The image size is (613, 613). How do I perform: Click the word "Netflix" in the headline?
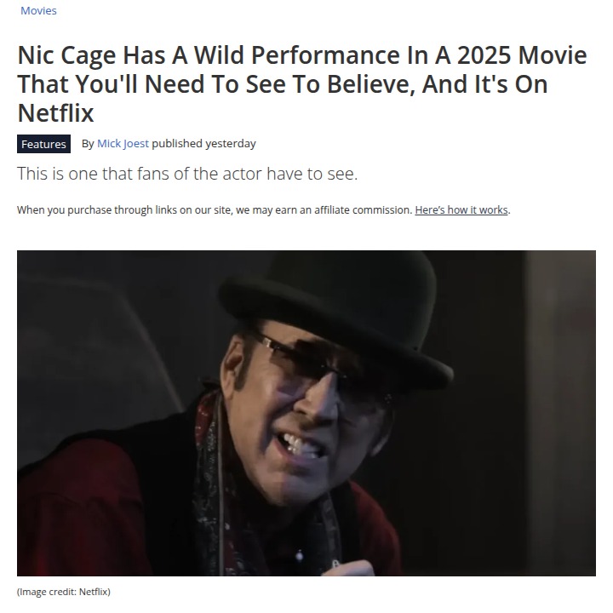(x=55, y=113)
